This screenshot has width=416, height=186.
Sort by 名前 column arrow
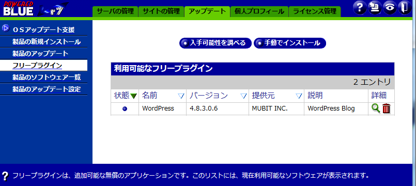(x=181, y=96)
